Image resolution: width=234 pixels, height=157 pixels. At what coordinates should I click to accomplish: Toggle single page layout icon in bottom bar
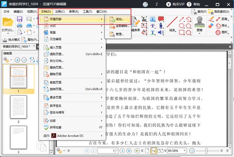[x=147, y=151]
